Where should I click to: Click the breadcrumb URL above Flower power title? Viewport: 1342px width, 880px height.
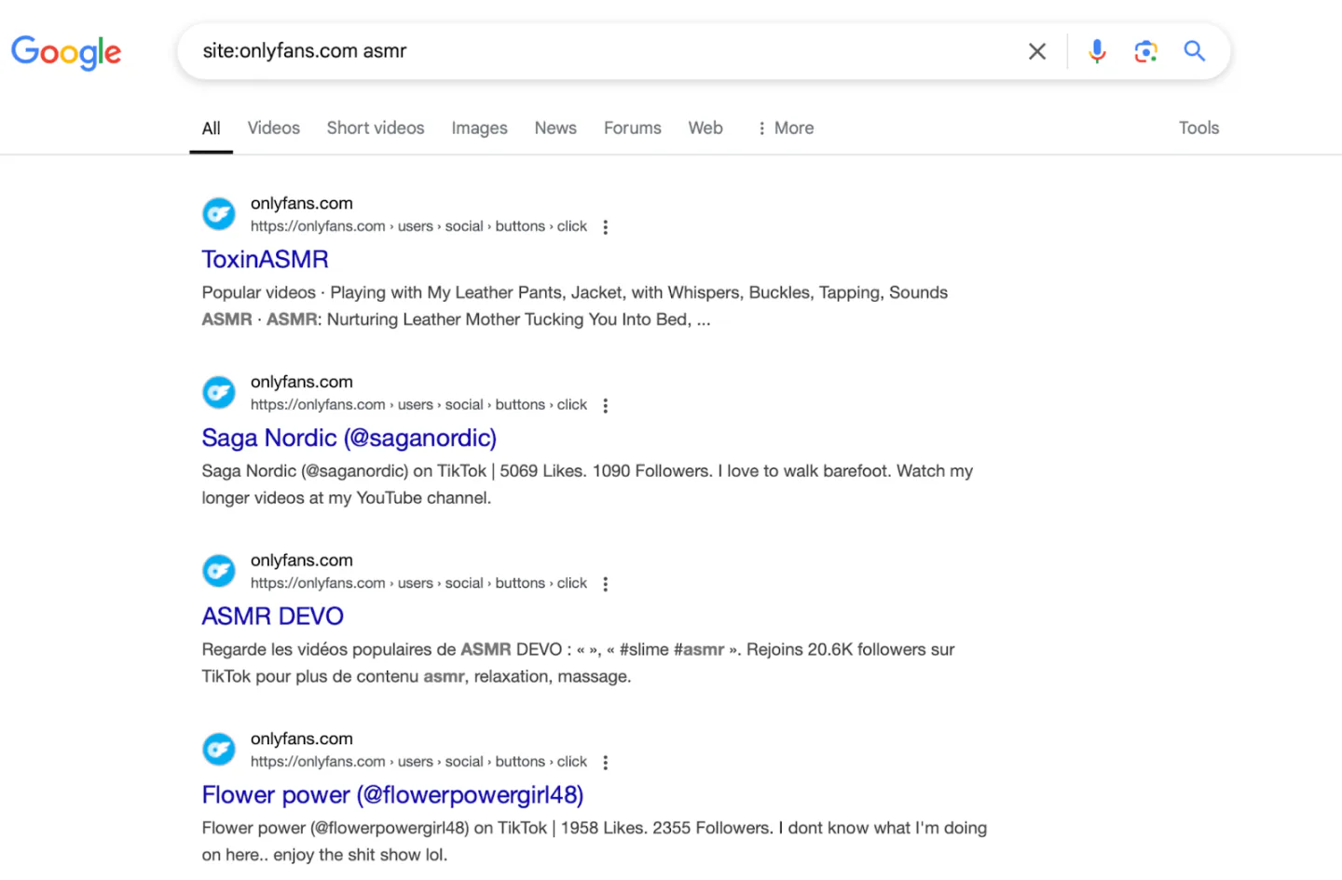(418, 762)
